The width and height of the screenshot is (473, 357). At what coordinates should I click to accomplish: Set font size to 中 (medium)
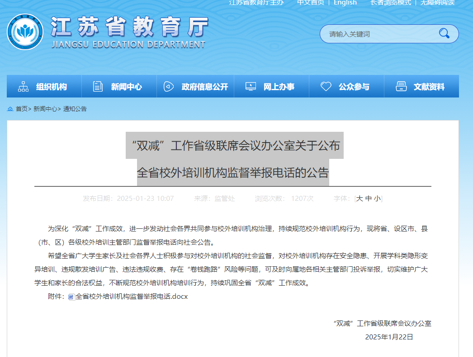click(368, 199)
